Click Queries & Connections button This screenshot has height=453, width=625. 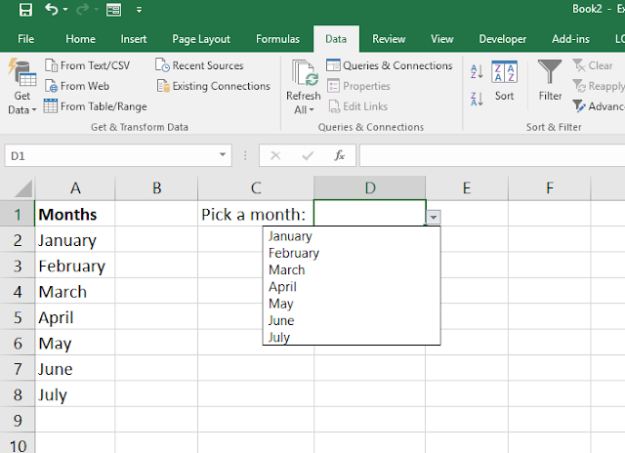(389, 65)
